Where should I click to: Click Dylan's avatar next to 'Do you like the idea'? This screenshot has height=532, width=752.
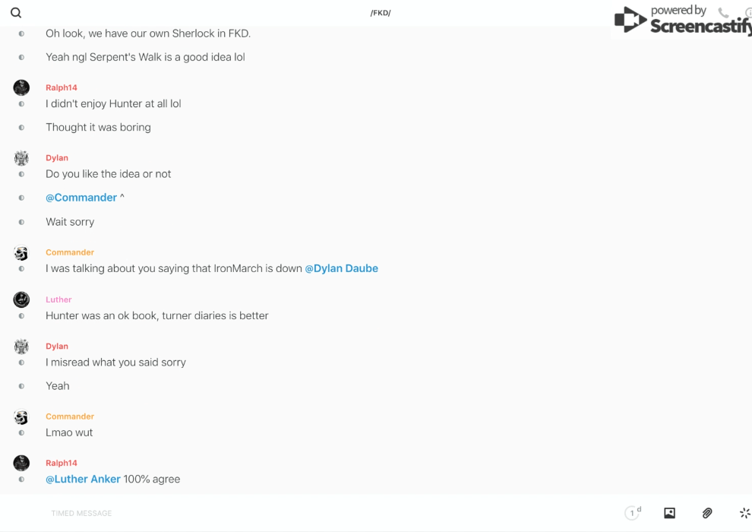21,158
